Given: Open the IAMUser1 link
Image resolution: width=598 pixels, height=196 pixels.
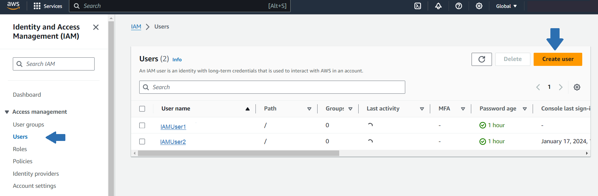Looking at the screenshot, I should coord(173,127).
